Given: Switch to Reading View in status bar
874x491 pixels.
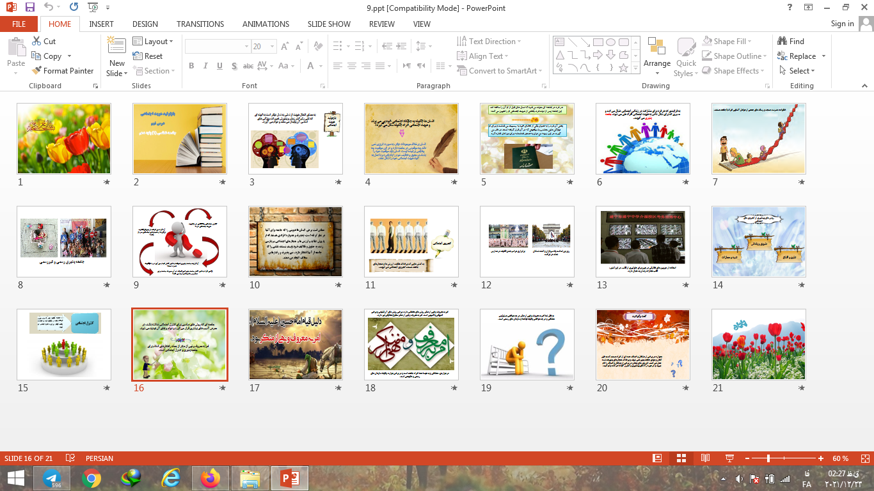Looking at the screenshot, I should (x=705, y=458).
